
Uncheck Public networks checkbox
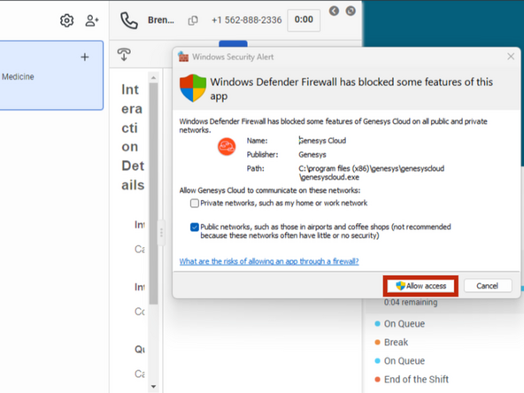195,227
